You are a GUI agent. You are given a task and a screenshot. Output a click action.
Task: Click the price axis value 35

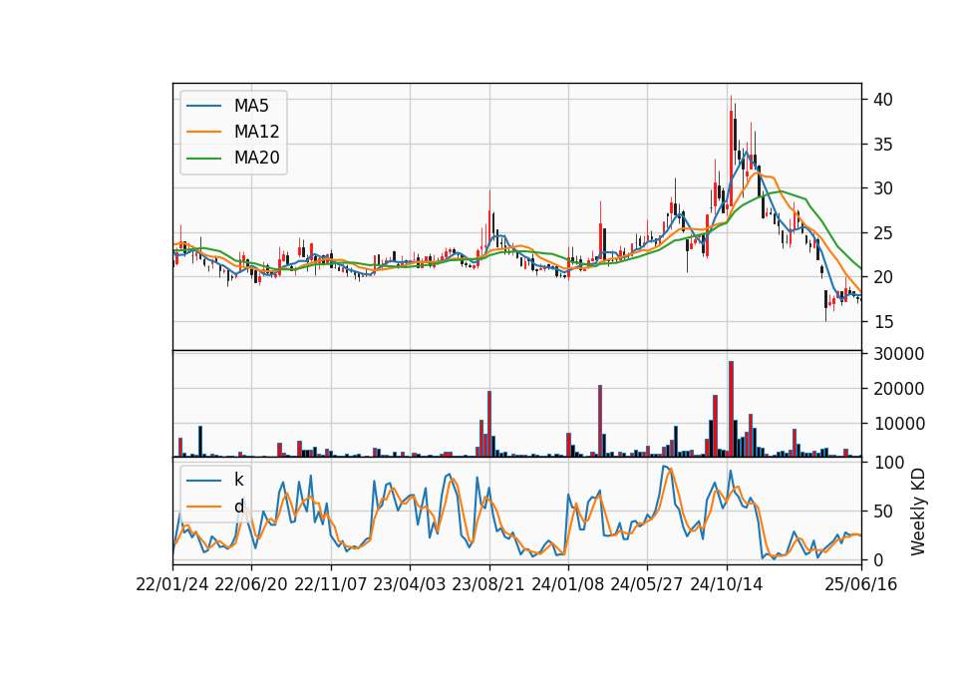click(883, 144)
